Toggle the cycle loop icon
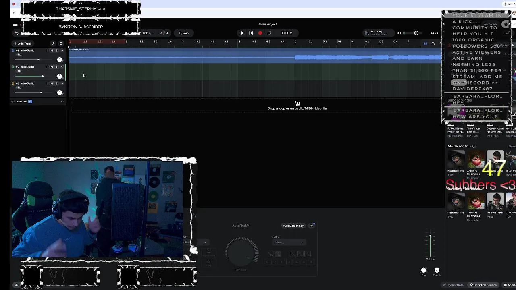The width and height of the screenshot is (516, 290). tap(269, 33)
